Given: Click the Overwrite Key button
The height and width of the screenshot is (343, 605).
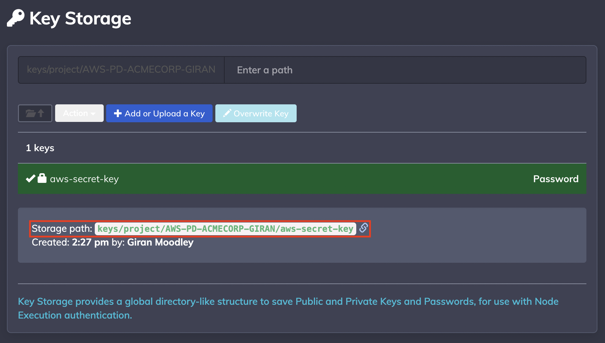Looking at the screenshot, I should pyautogui.click(x=256, y=113).
